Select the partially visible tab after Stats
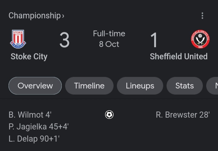This screenshot has width=218, height=151. [213, 86]
